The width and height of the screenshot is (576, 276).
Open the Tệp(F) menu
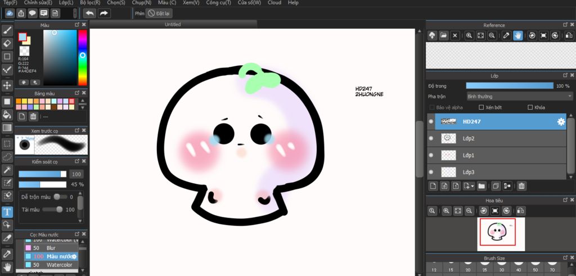click(10, 3)
